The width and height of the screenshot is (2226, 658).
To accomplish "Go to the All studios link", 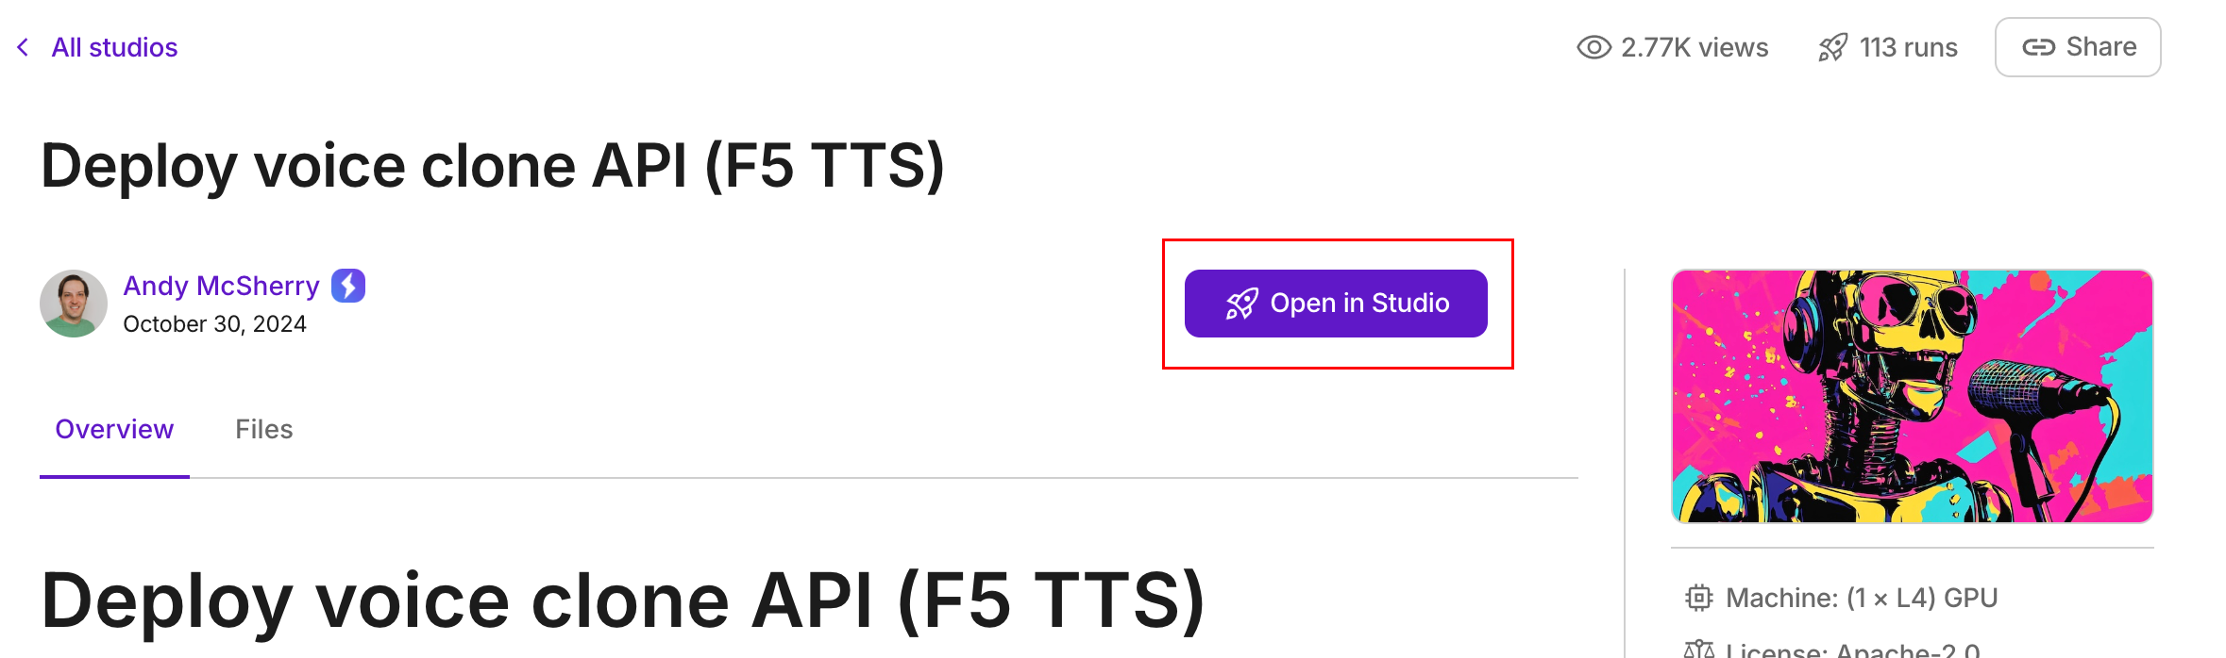I will point(114,47).
